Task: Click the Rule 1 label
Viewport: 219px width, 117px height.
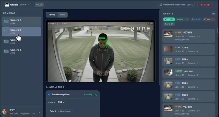Action: click(x=53, y=111)
